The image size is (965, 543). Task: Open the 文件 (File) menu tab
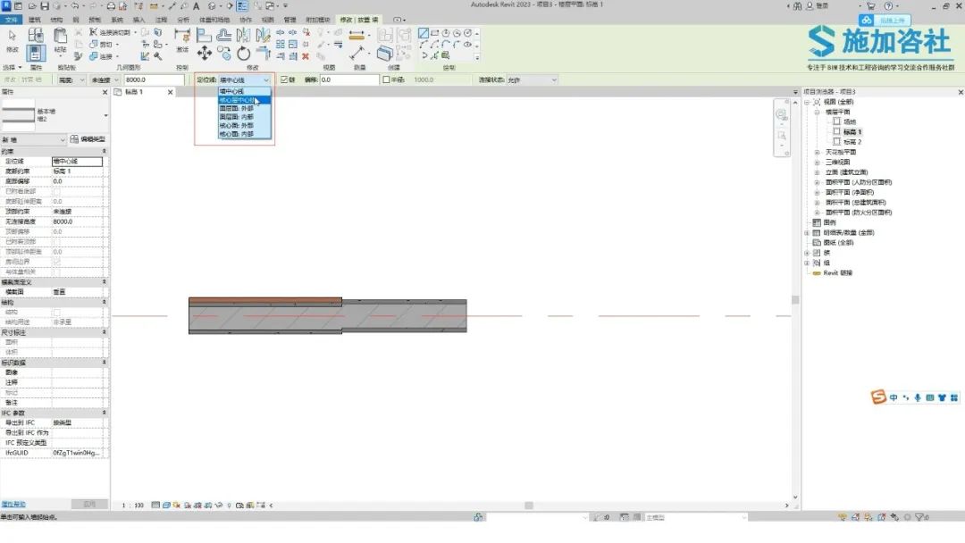point(11,21)
